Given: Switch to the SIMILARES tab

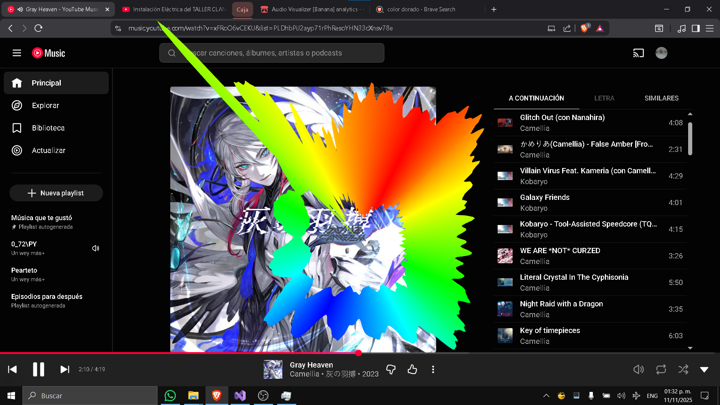Looking at the screenshot, I should click(661, 98).
